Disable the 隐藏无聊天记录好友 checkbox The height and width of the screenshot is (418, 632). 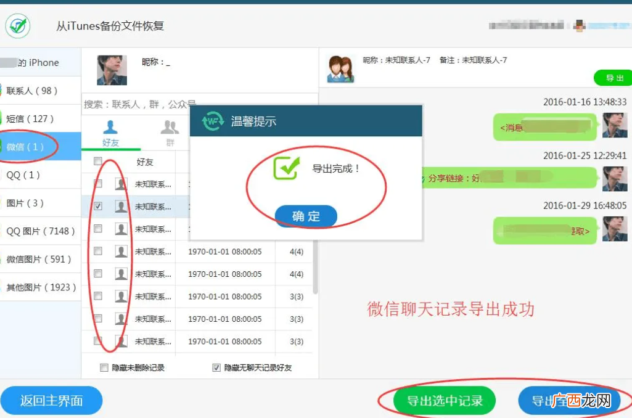(216, 367)
